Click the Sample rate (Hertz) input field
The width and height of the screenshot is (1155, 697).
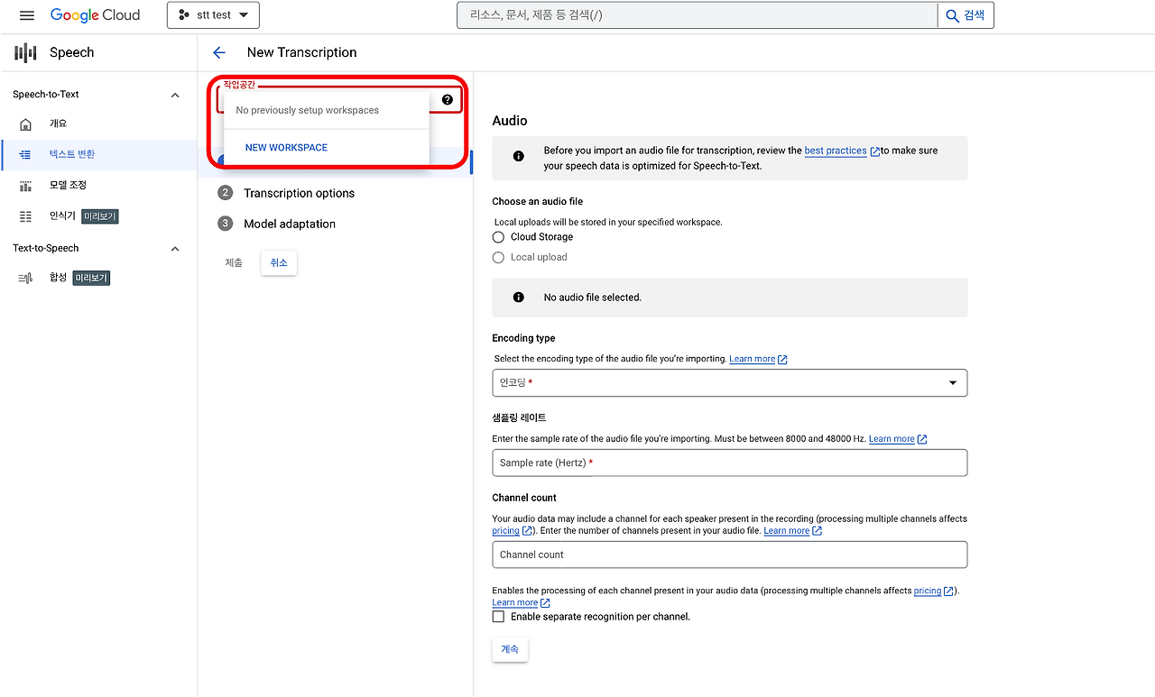(x=729, y=463)
